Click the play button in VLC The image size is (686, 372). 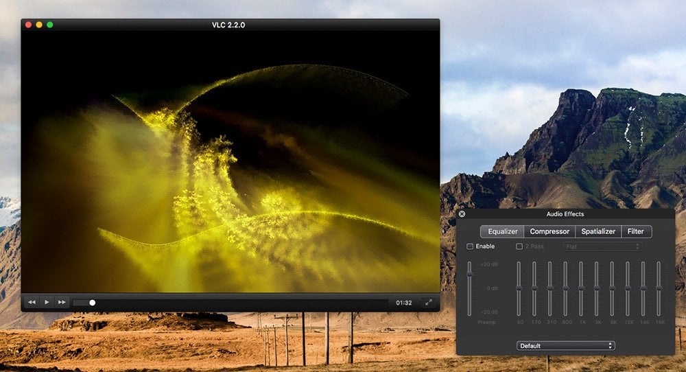pyautogui.click(x=47, y=302)
